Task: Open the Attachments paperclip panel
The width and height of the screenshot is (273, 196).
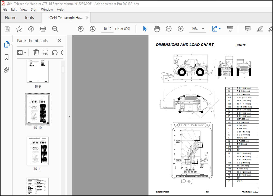Action: 7,70
